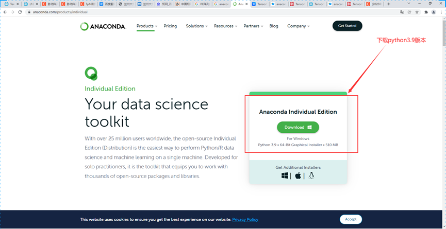446x229 pixels.
Task: Switch to the z12 browser tab
Action: 30,4
